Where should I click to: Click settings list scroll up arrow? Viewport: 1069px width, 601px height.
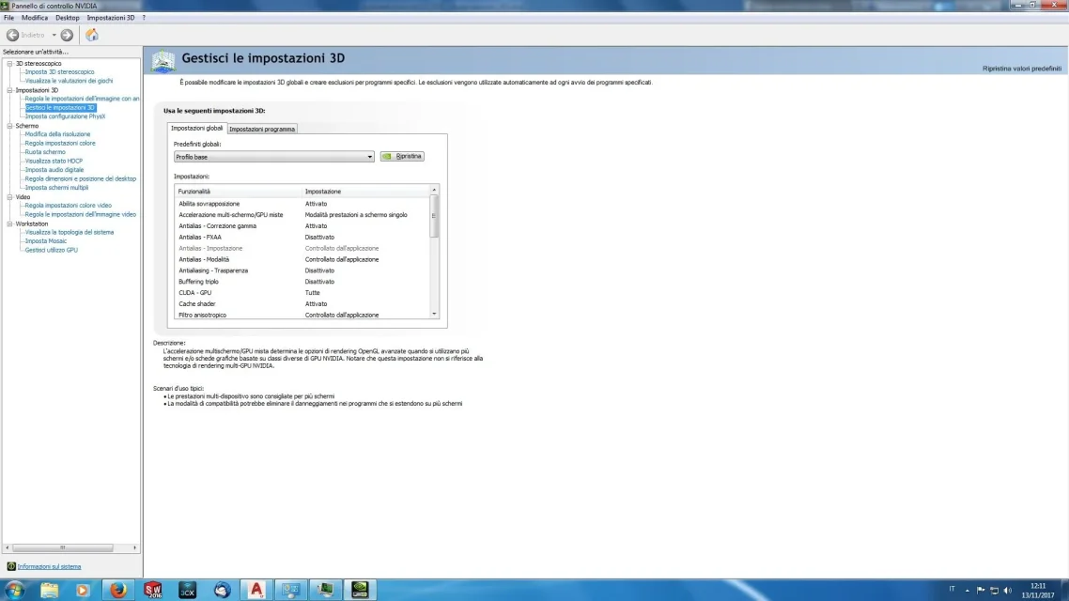point(434,190)
